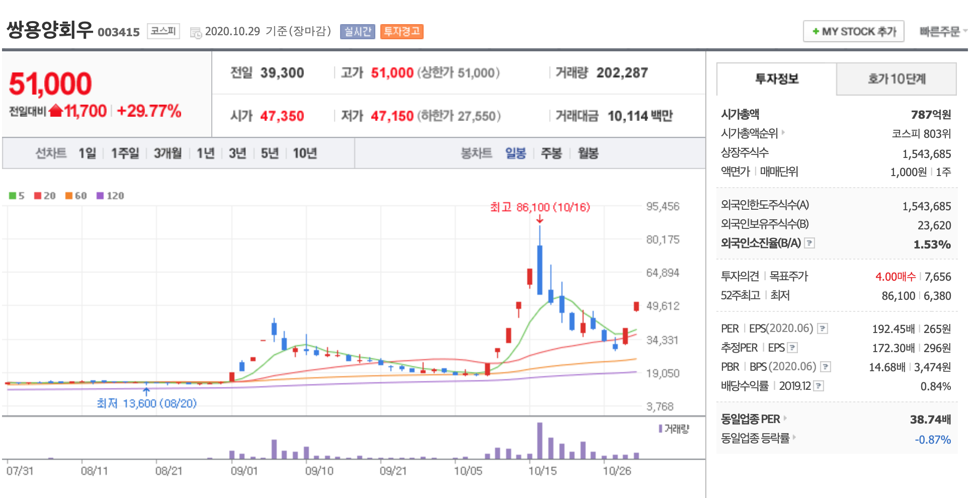Click the stock code 003415

(x=119, y=32)
